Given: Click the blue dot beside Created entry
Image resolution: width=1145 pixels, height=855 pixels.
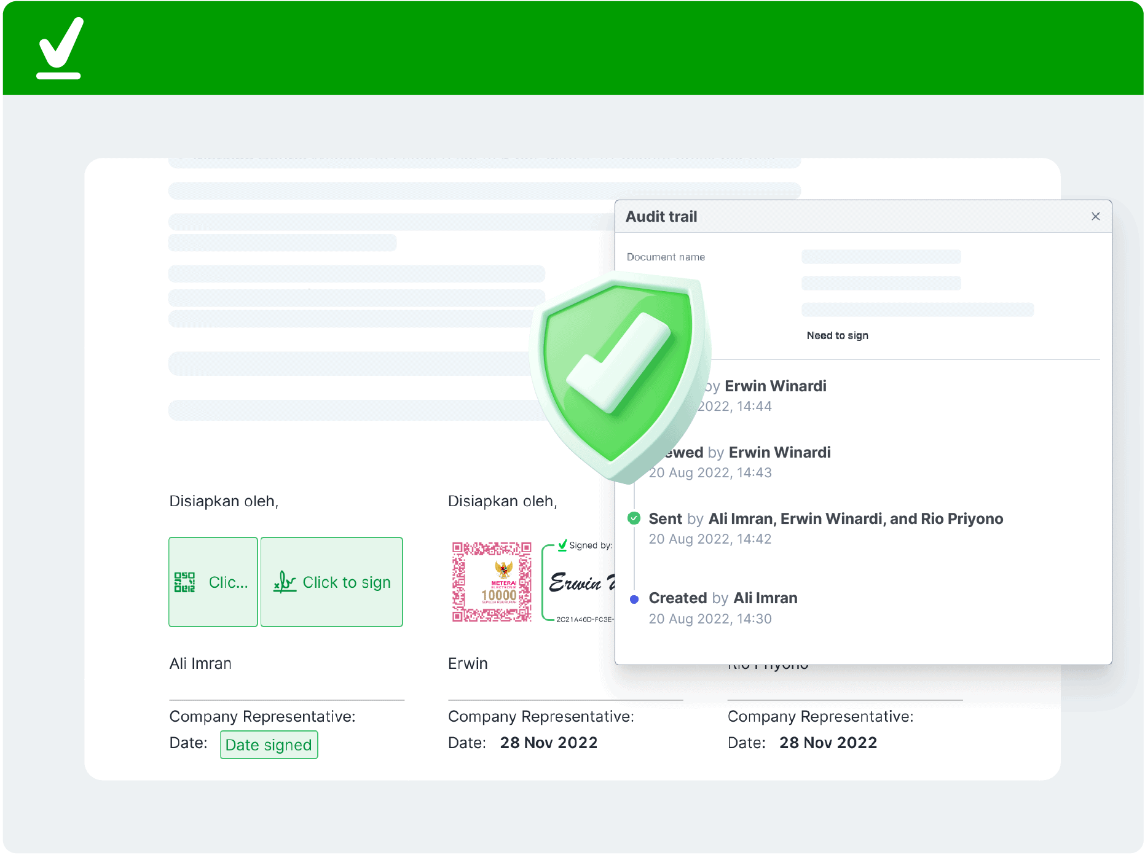Looking at the screenshot, I should tap(634, 599).
